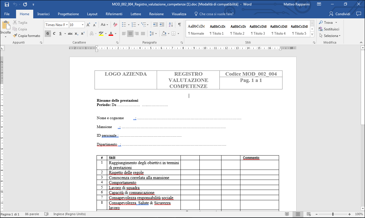Switch to the Riferimenti tab
This screenshot has width=365, height=218.
[114, 14]
